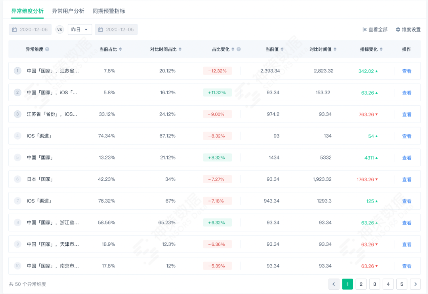Click help icon beside 占比变化 header
The width and height of the screenshot is (428, 294).
(x=239, y=49)
